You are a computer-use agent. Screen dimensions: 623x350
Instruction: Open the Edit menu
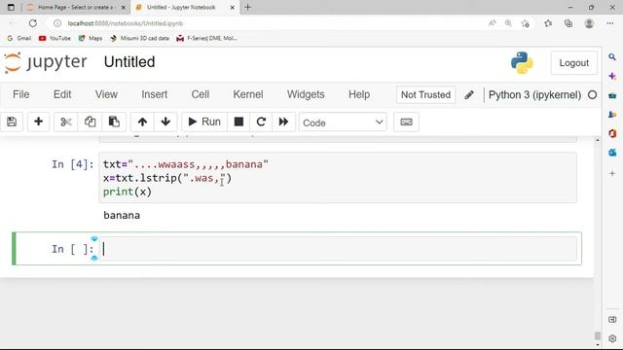[62, 94]
